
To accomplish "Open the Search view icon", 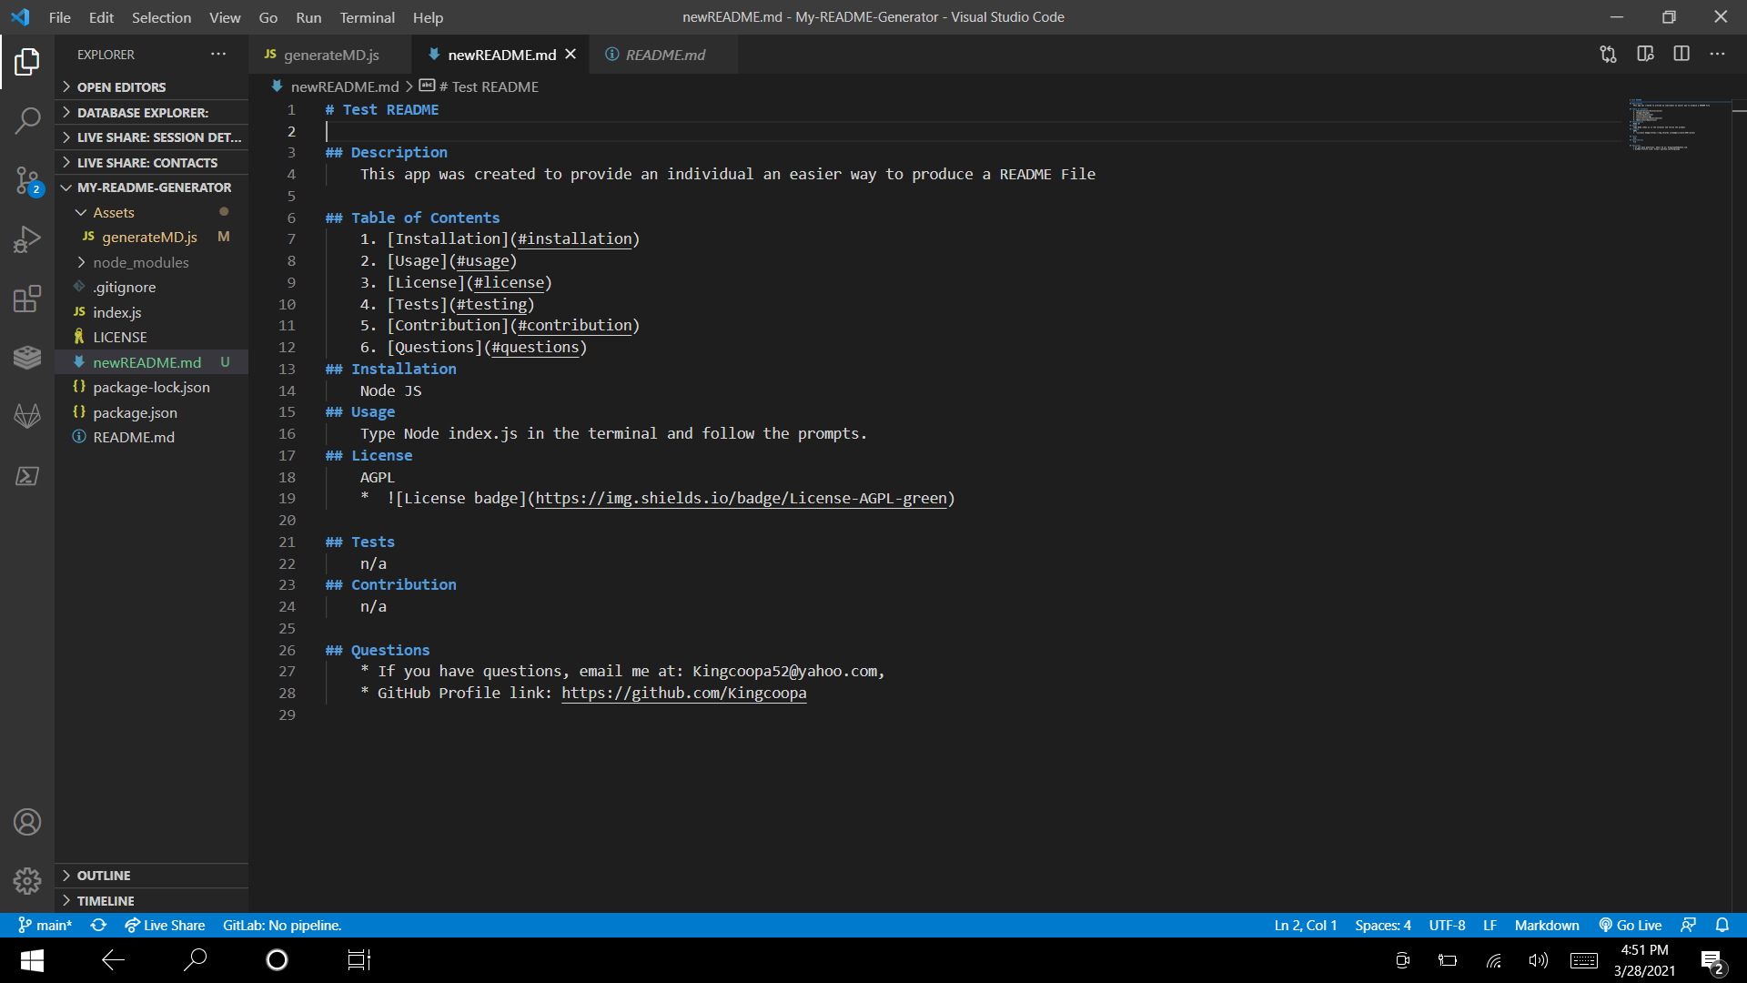I will point(27,120).
